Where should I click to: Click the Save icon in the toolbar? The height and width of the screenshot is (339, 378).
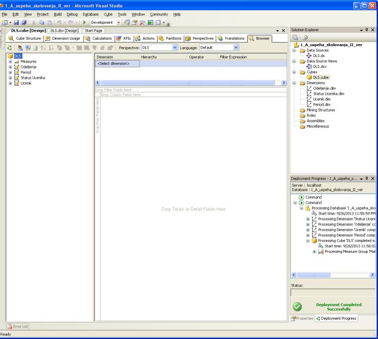pos(16,22)
